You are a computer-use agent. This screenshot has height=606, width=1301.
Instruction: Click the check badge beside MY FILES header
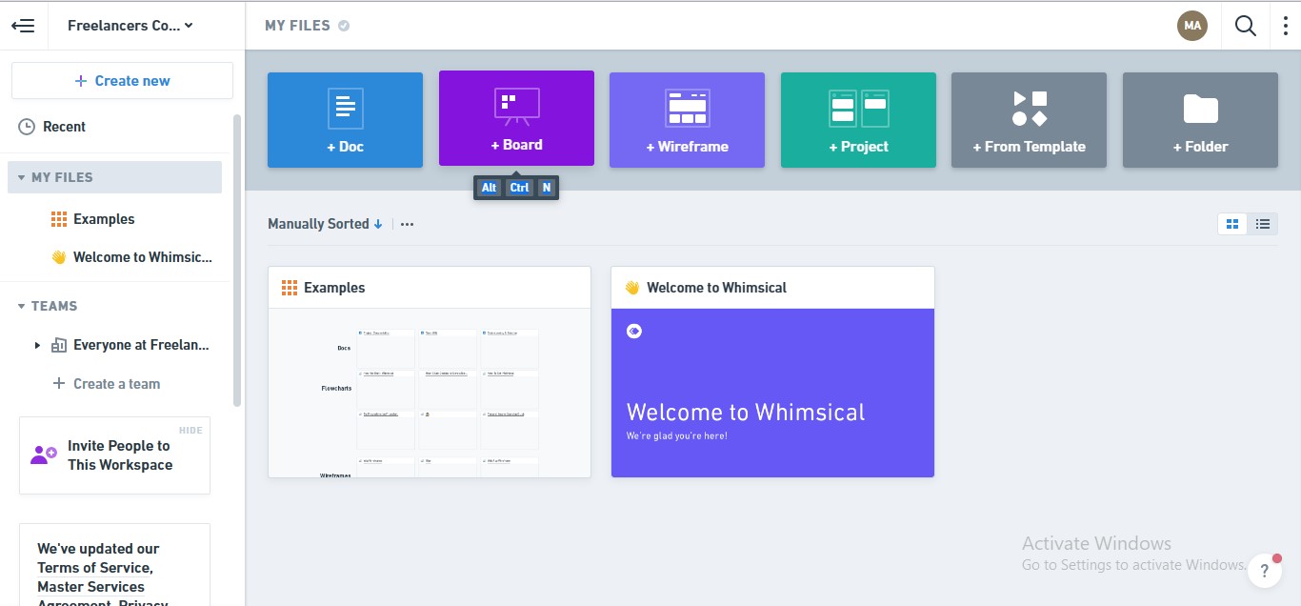344,26
